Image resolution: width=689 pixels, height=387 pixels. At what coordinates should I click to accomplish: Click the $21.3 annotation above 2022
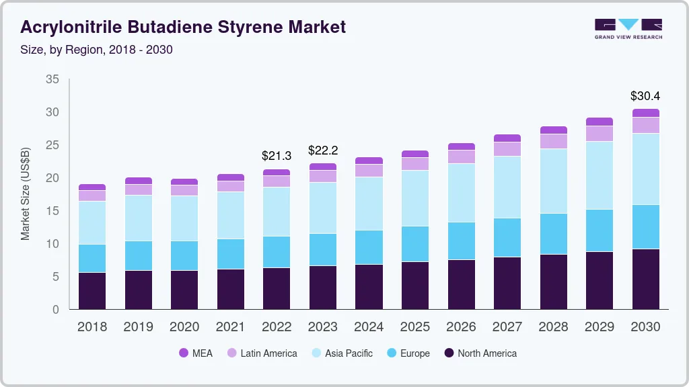[x=277, y=156]
